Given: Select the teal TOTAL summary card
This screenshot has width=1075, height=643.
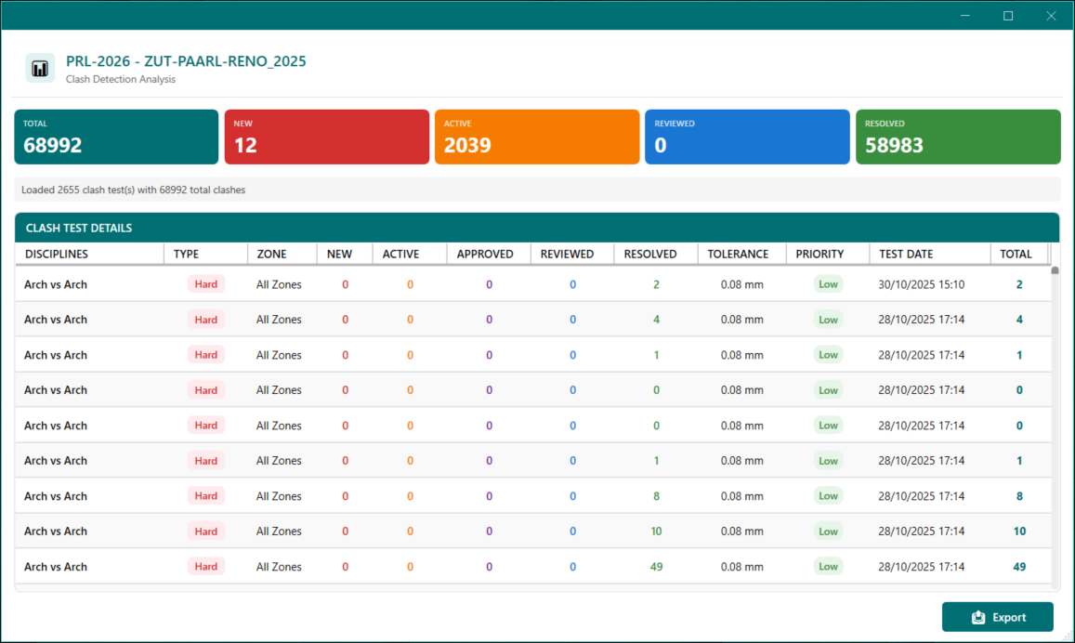Looking at the screenshot, I should 116,137.
